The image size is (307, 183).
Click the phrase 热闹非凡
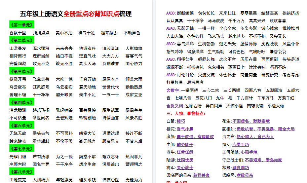[x=134, y=157]
